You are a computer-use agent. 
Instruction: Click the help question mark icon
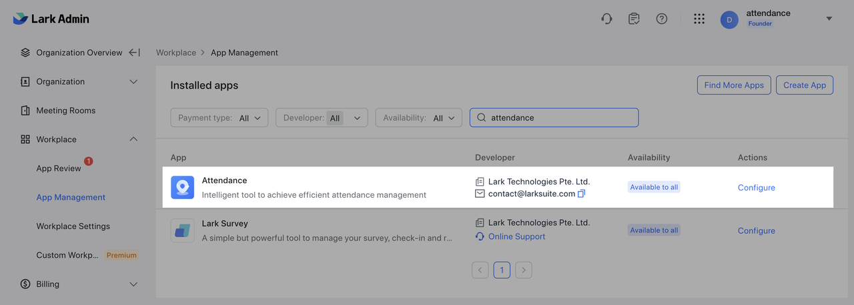661,19
